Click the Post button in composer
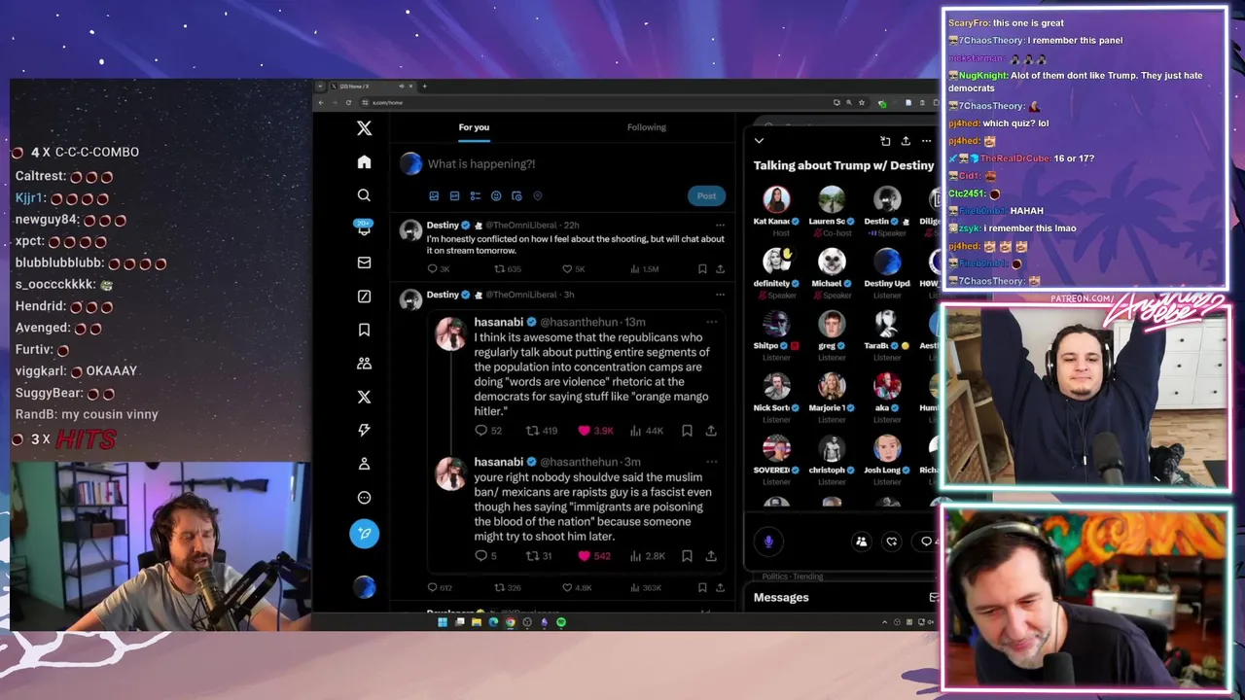1245x700 pixels. click(x=706, y=195)
